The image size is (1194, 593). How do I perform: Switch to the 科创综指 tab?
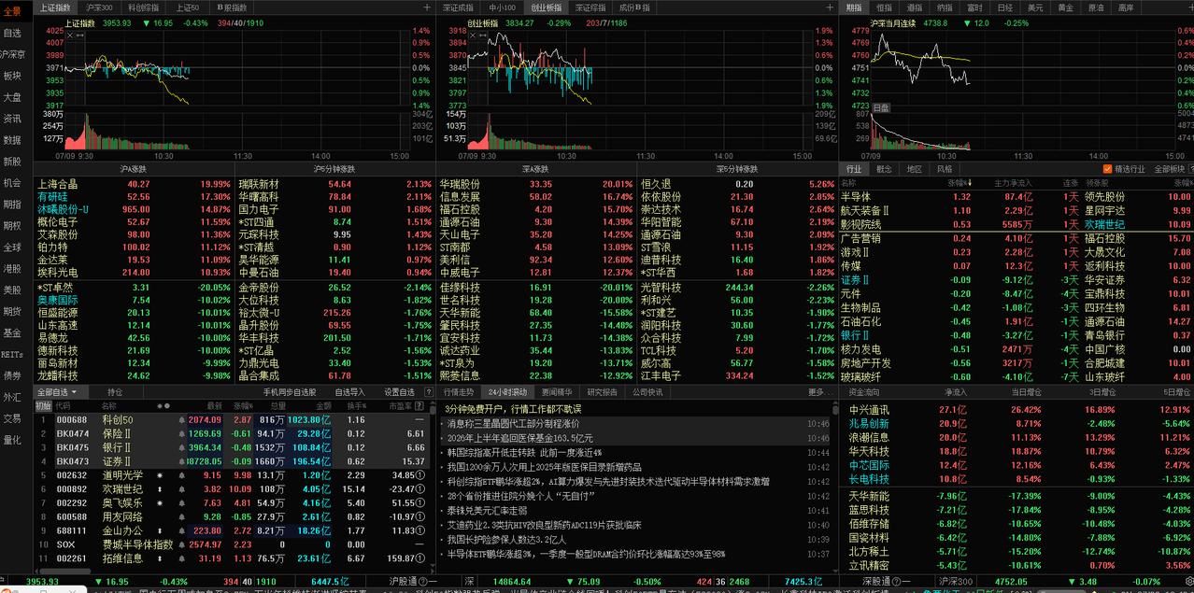pyautogui.click(x=142, y=7)
